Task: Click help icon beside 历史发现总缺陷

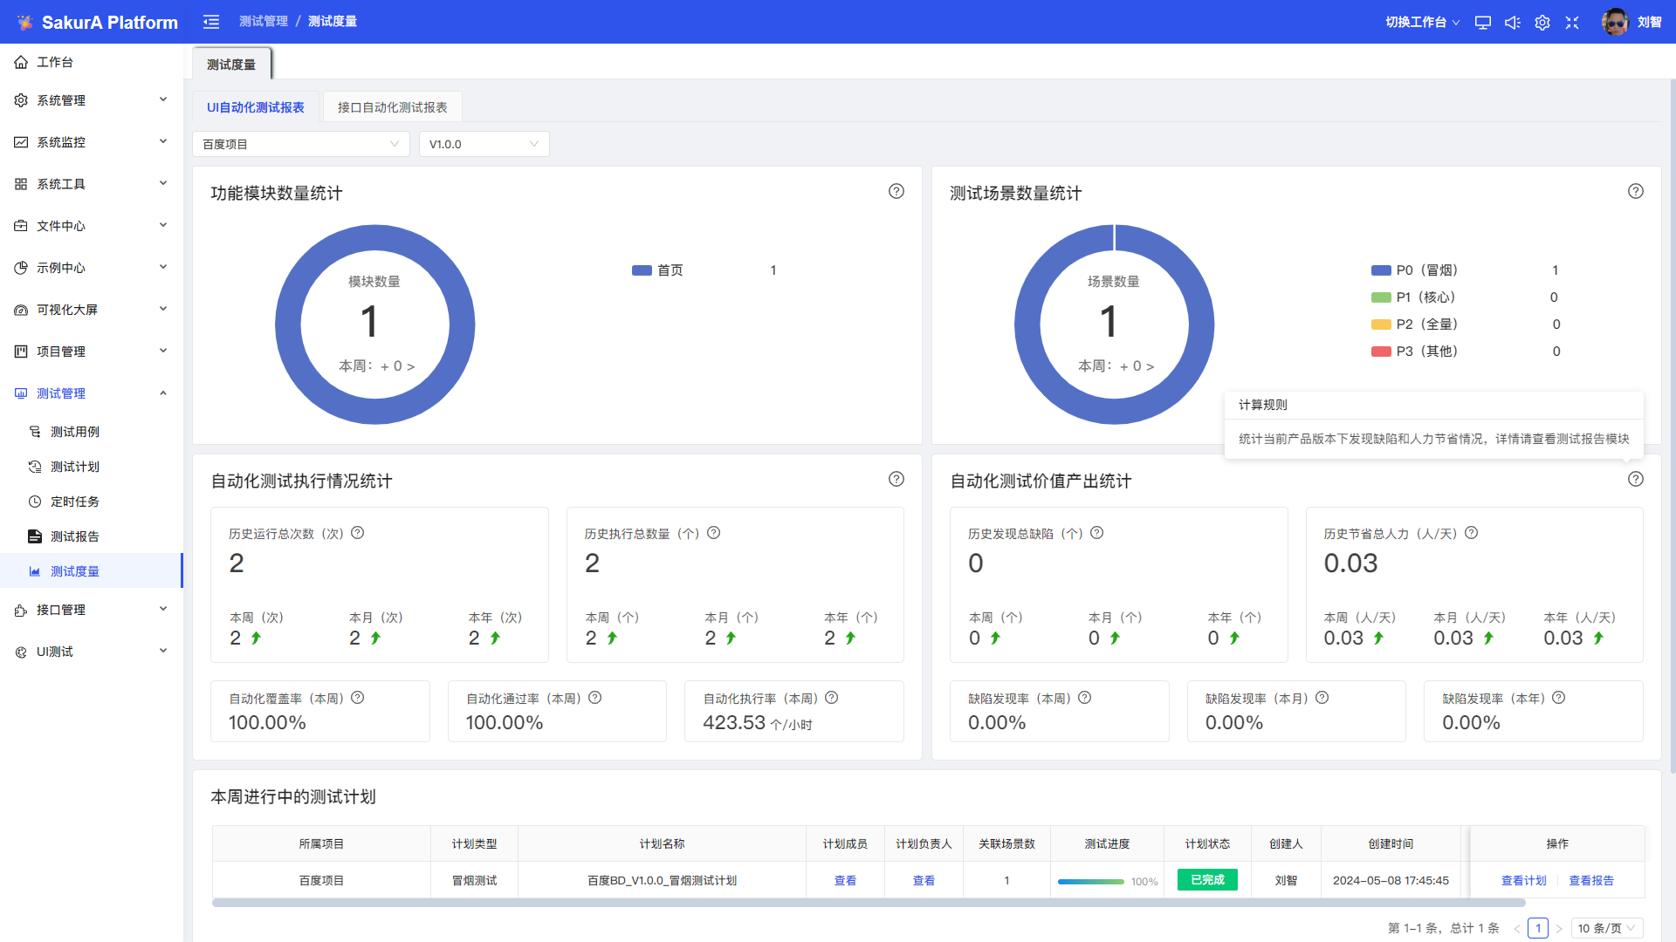Action: point(1097,533)
